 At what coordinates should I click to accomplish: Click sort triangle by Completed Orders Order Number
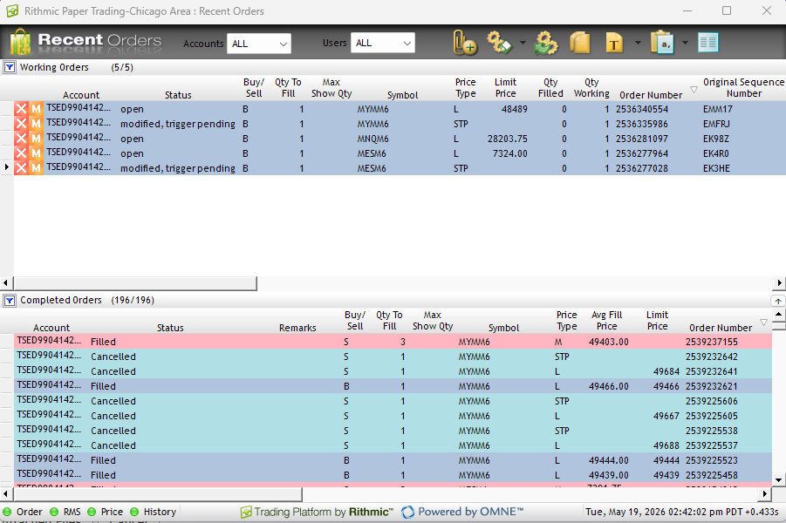pyautogui.click(x=763, y=323)
